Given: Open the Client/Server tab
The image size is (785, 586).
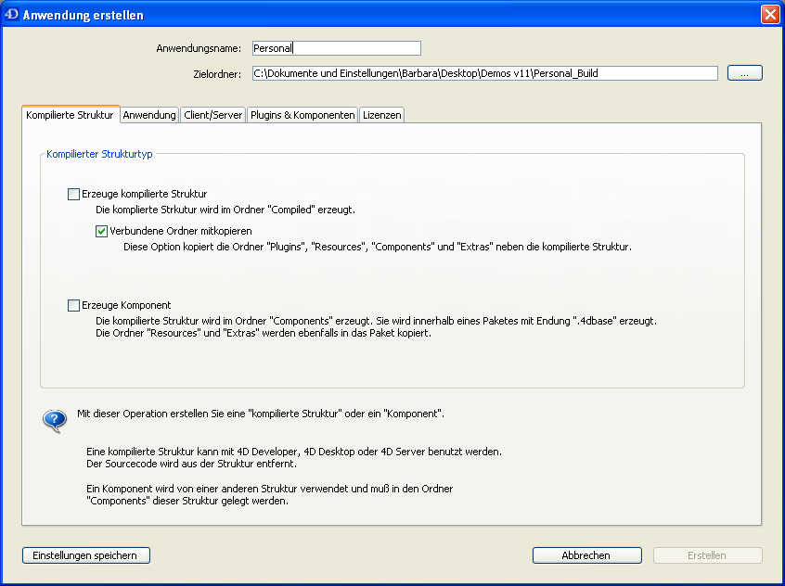Looking at the screenshot, I should click(x=213, y=115).
